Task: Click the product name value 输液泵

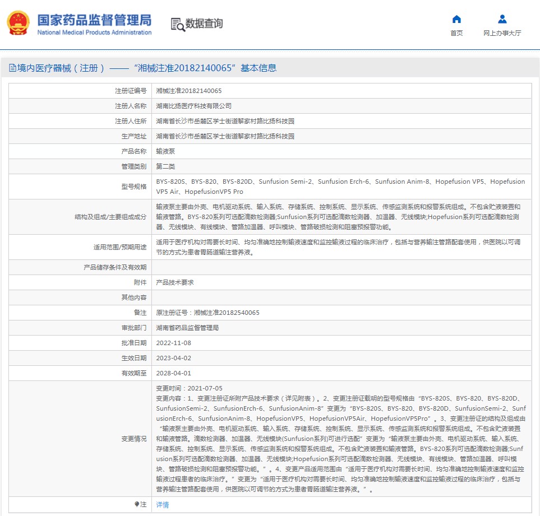Action: (165, 151)
